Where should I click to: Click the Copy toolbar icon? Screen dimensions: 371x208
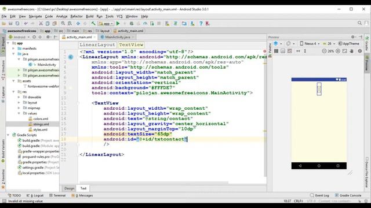(x=48, y=24)
